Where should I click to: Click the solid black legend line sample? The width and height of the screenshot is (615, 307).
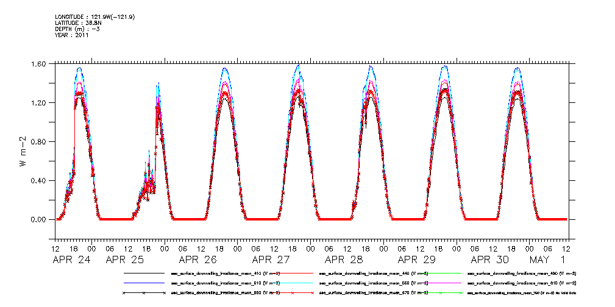(x=144, y=273)
